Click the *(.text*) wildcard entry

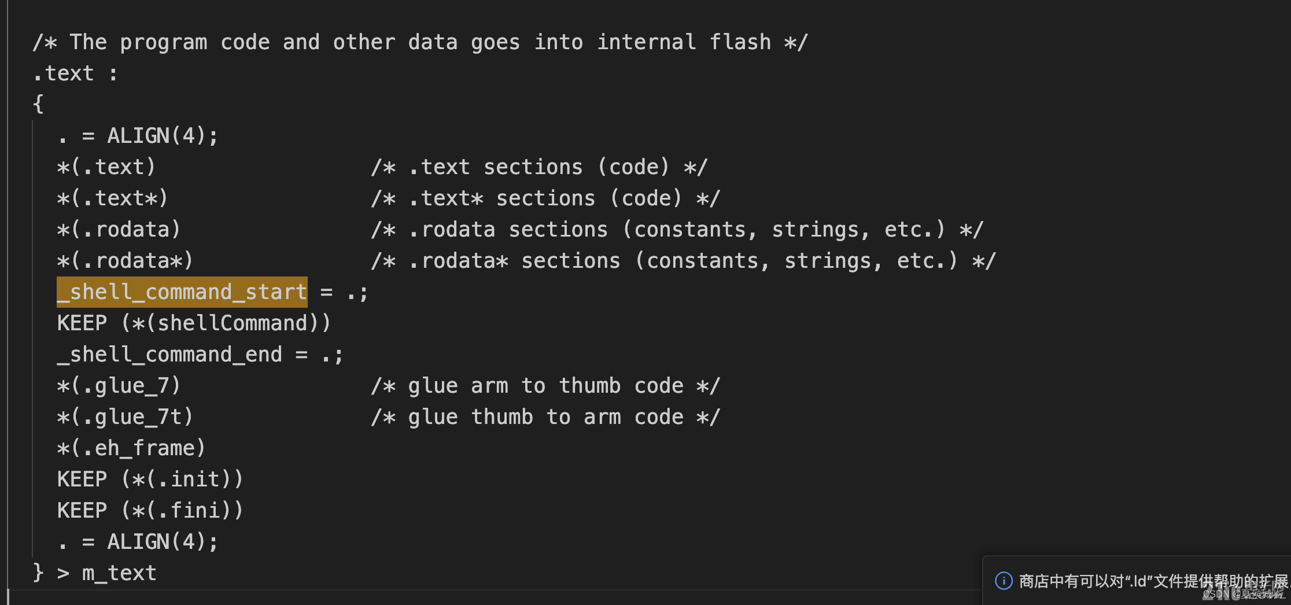pyautogui.click(x=113, y=198)
